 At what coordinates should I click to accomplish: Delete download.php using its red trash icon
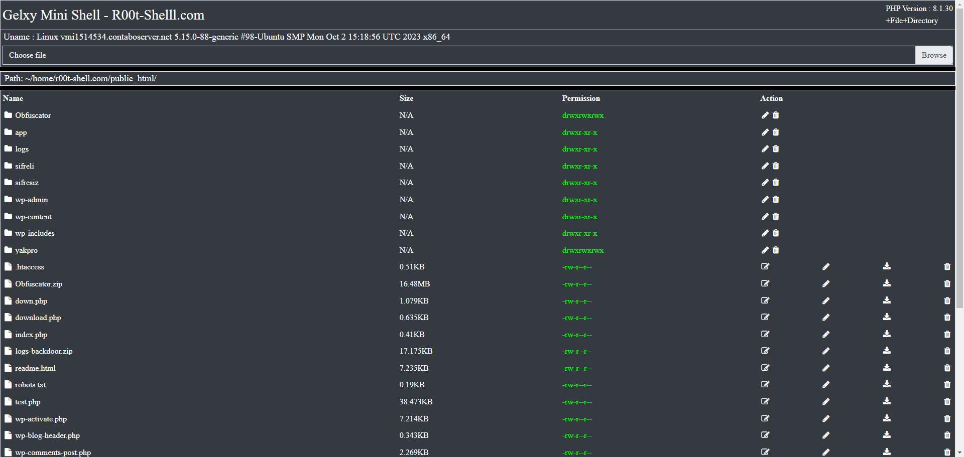click(x=947, y=318)
